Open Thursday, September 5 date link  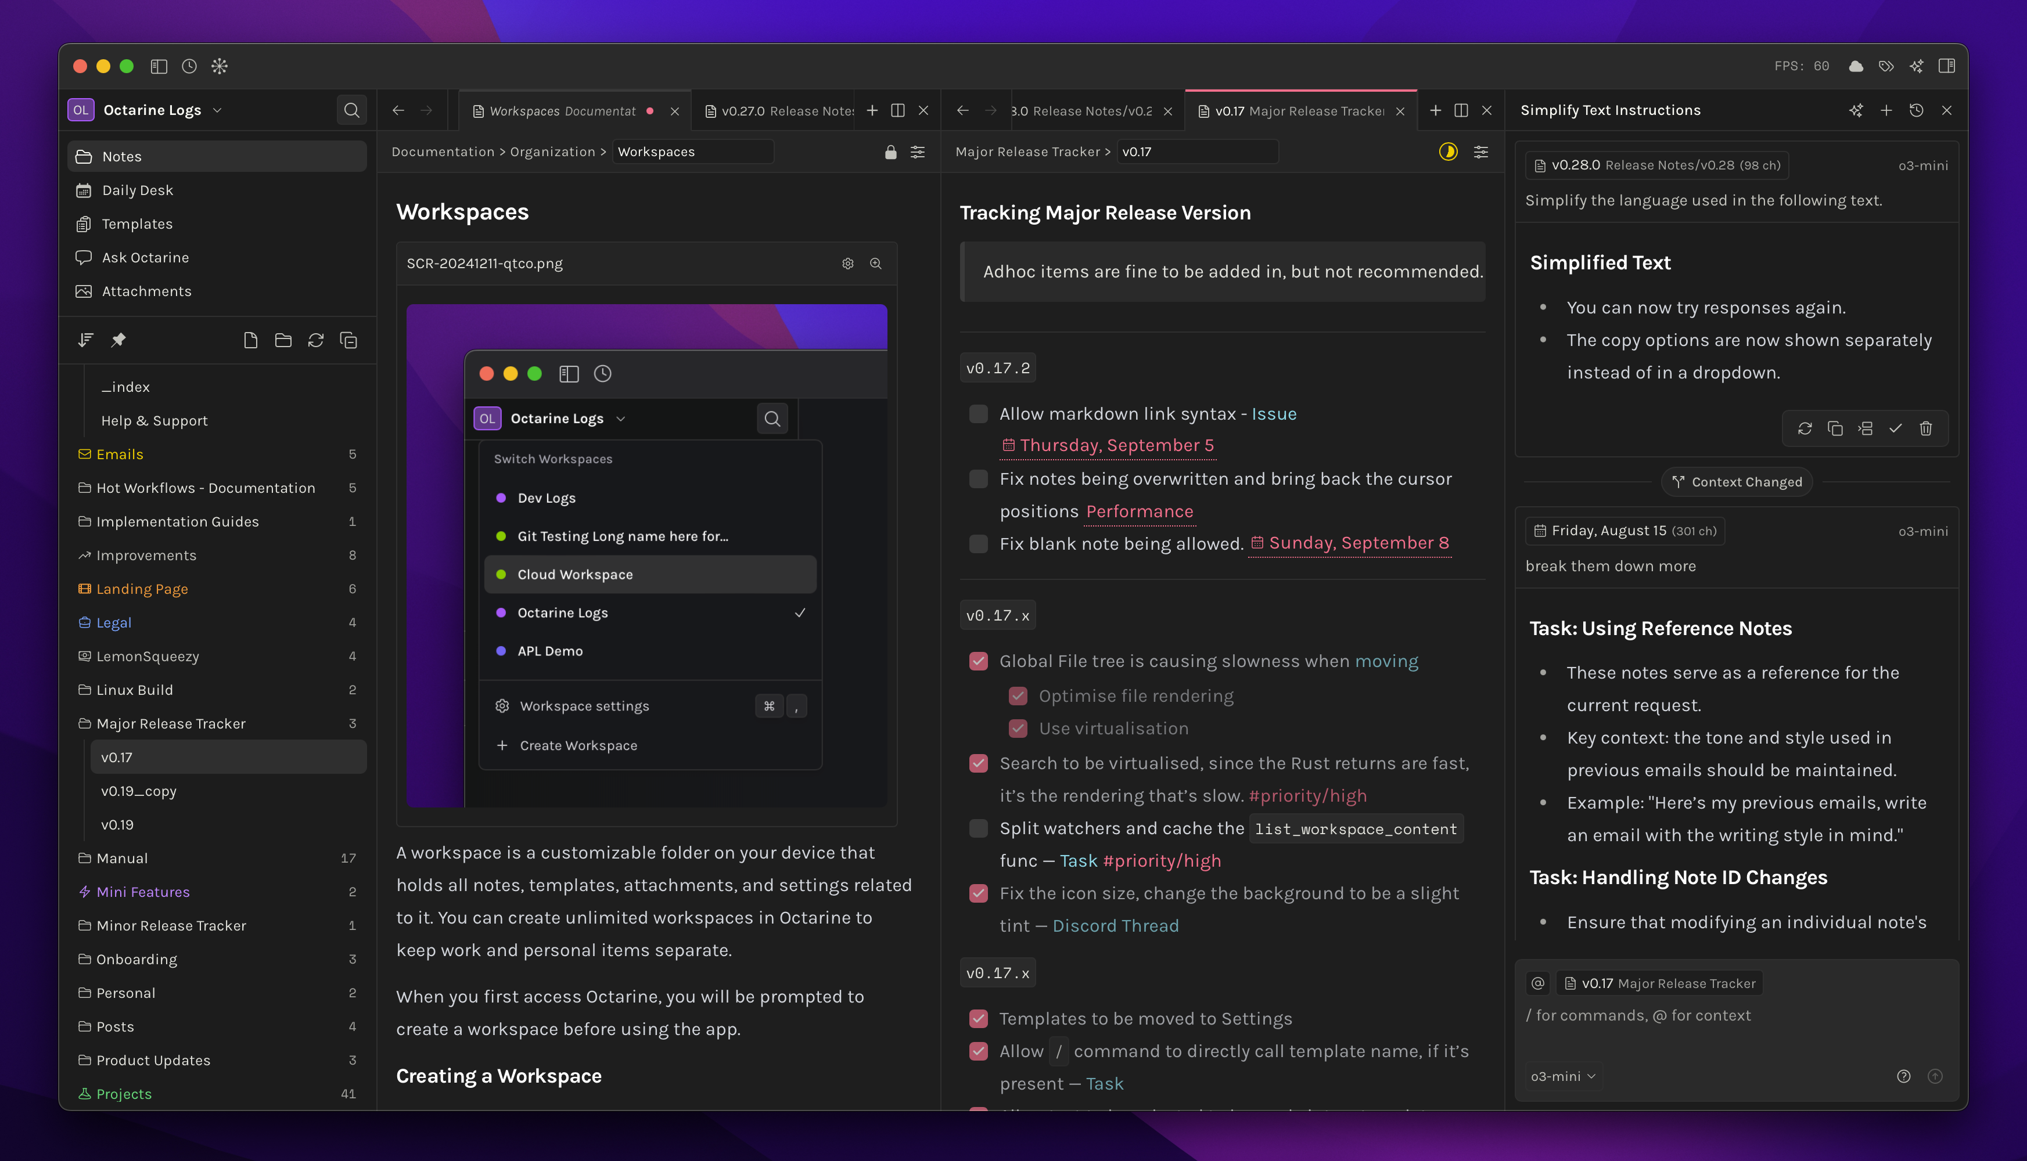(x=1108, y=446)
